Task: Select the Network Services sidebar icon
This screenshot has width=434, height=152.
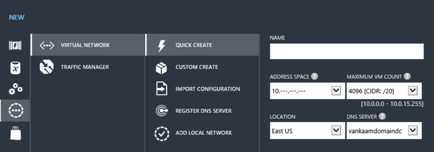Action: [16, 110]
